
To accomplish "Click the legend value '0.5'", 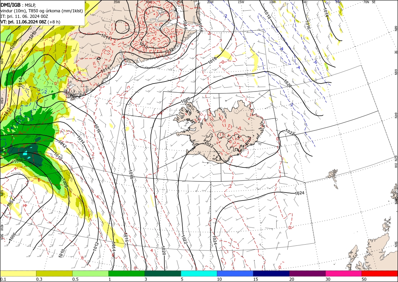I will 75,279.
